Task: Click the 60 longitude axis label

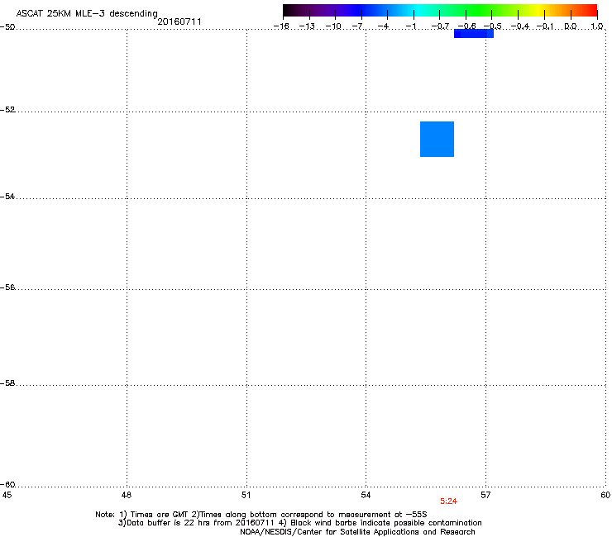Action: tap(605, 495)
